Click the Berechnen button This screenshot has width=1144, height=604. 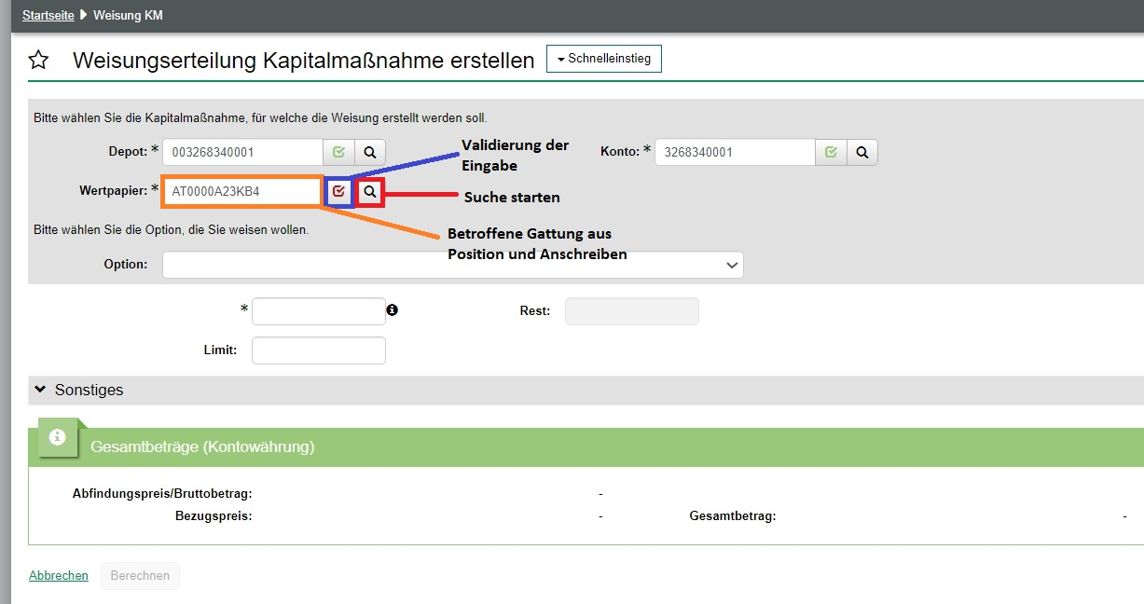(140, 575)
